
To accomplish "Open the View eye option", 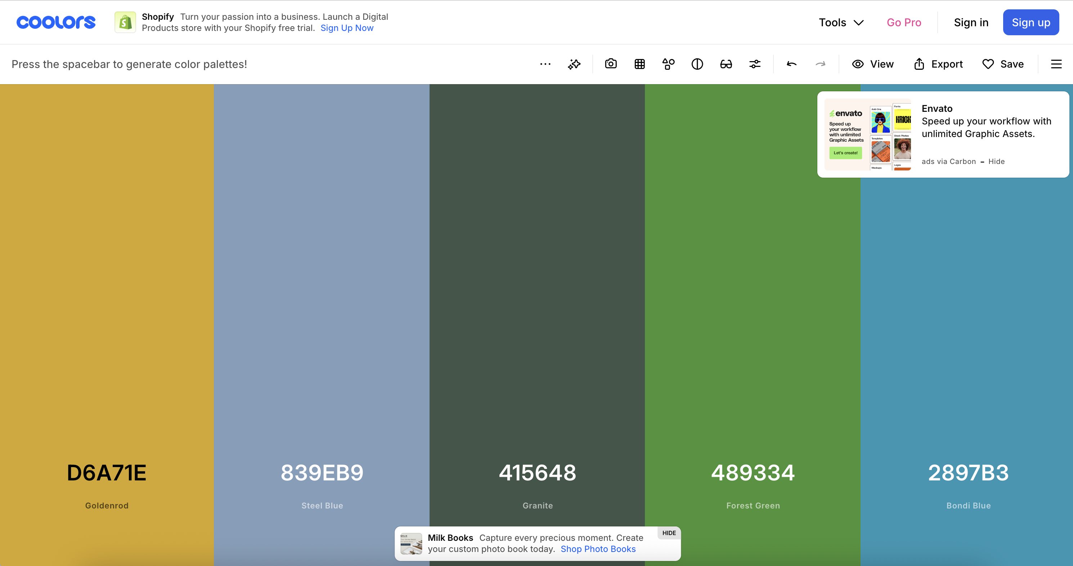I will point(873,64).
